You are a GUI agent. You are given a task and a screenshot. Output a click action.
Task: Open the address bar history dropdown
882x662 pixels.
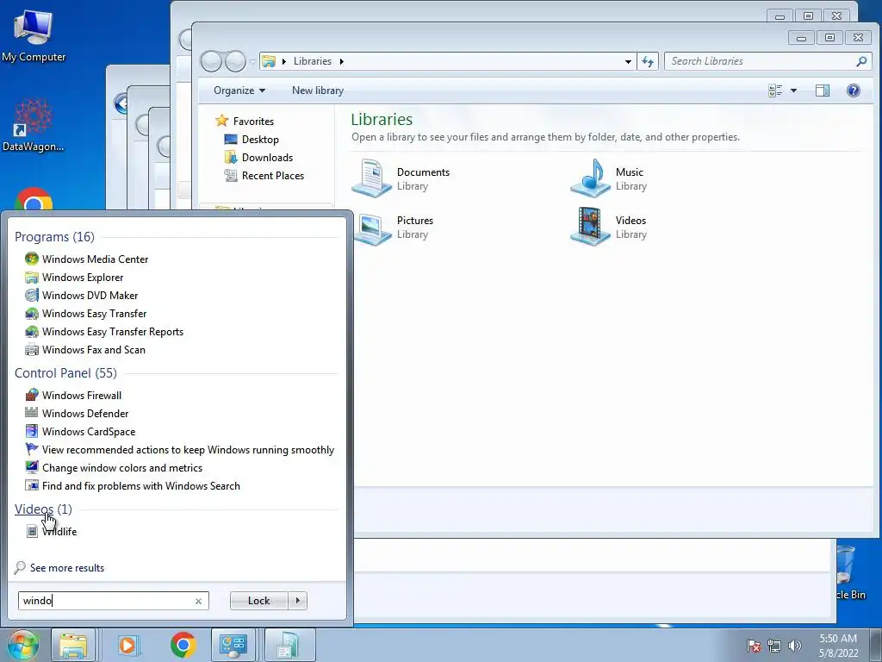[628, 61]
